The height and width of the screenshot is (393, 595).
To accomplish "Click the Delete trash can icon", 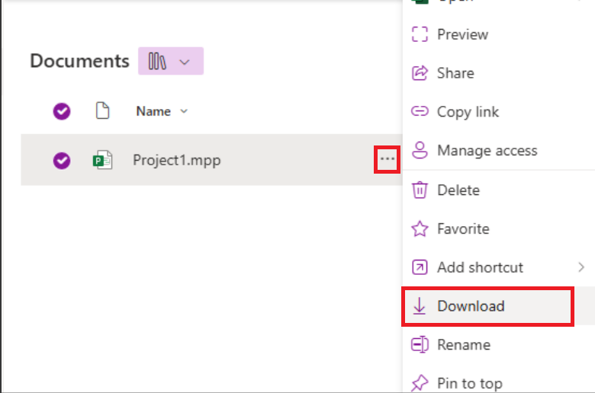I will (x=420, y=190).
